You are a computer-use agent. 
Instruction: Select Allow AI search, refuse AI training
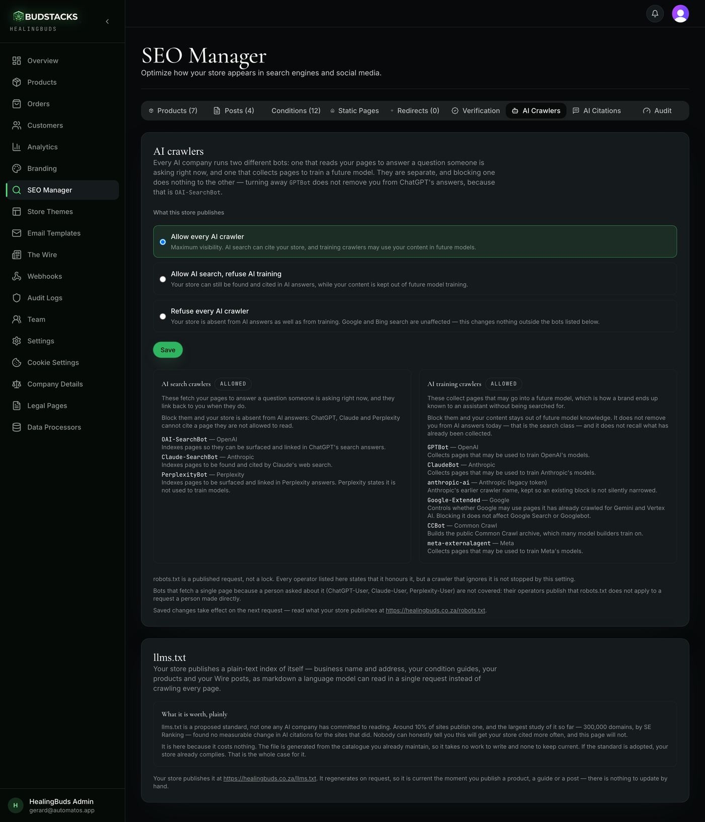click(415, 279)
